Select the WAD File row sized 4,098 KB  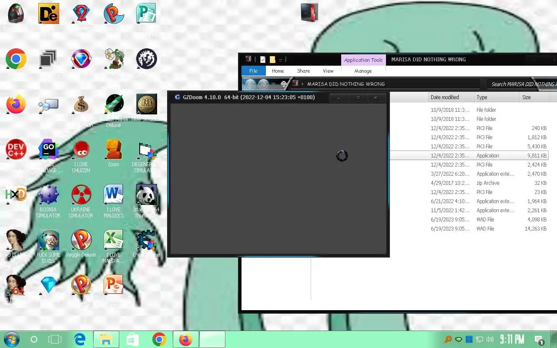469,219
